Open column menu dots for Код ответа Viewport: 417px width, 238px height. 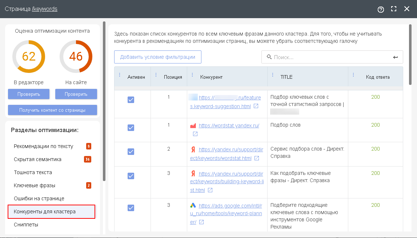(x=353, y=75)
